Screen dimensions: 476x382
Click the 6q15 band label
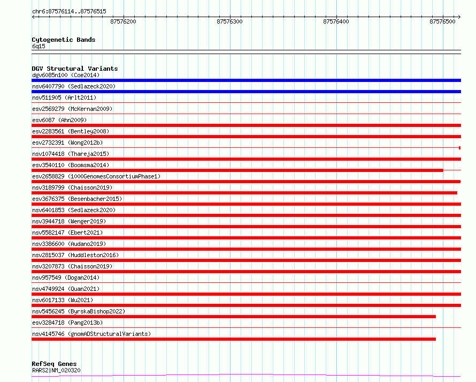point(39,46)
